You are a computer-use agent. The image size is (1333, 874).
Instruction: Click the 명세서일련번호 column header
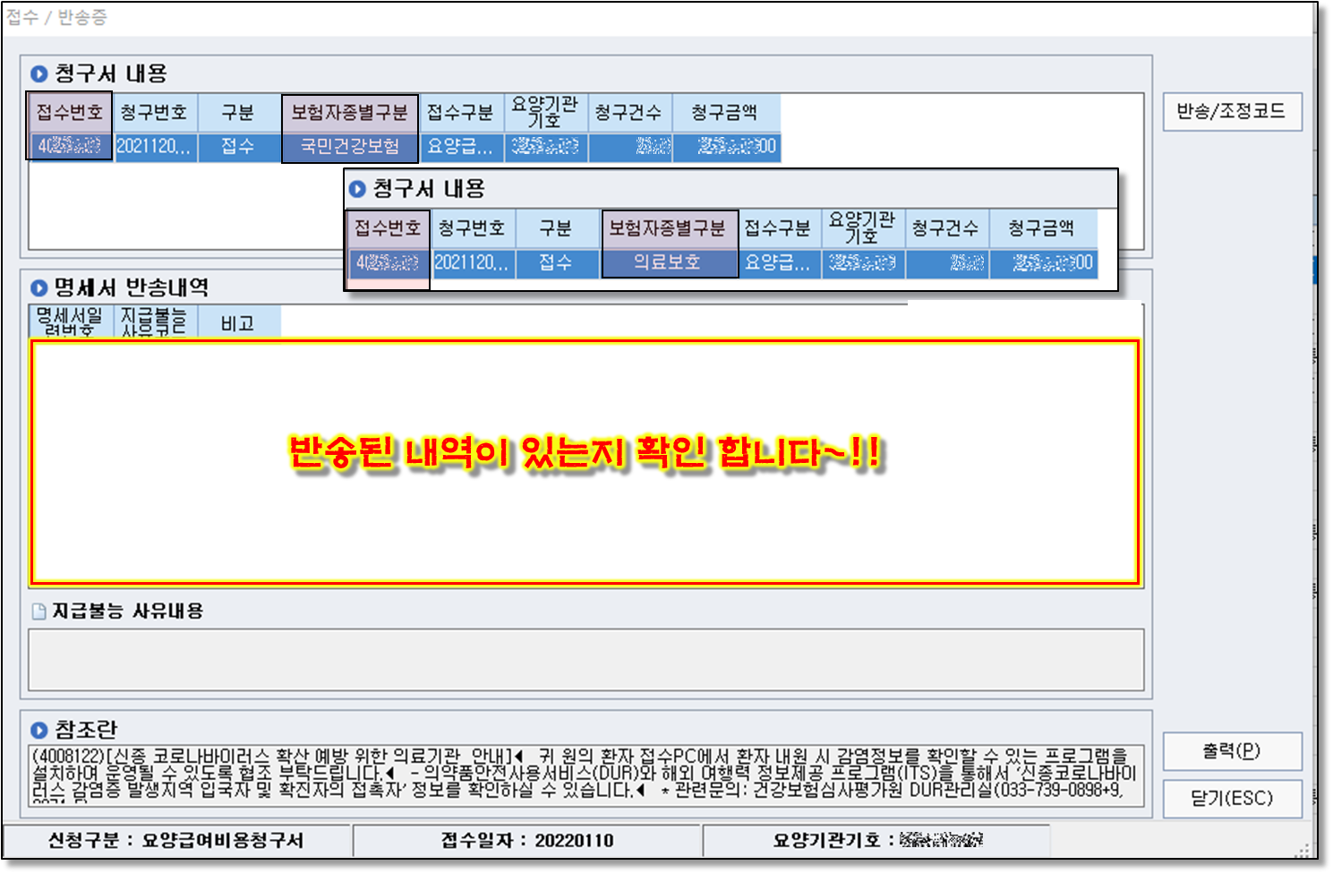click(69, 322)
